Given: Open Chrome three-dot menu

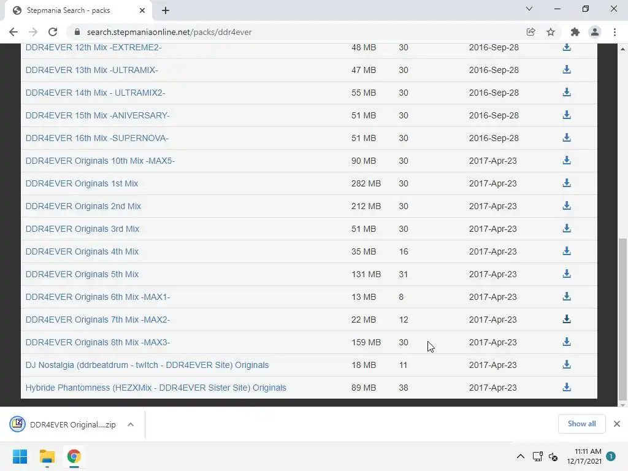Looking at the screenshot, I should [615, 32].
